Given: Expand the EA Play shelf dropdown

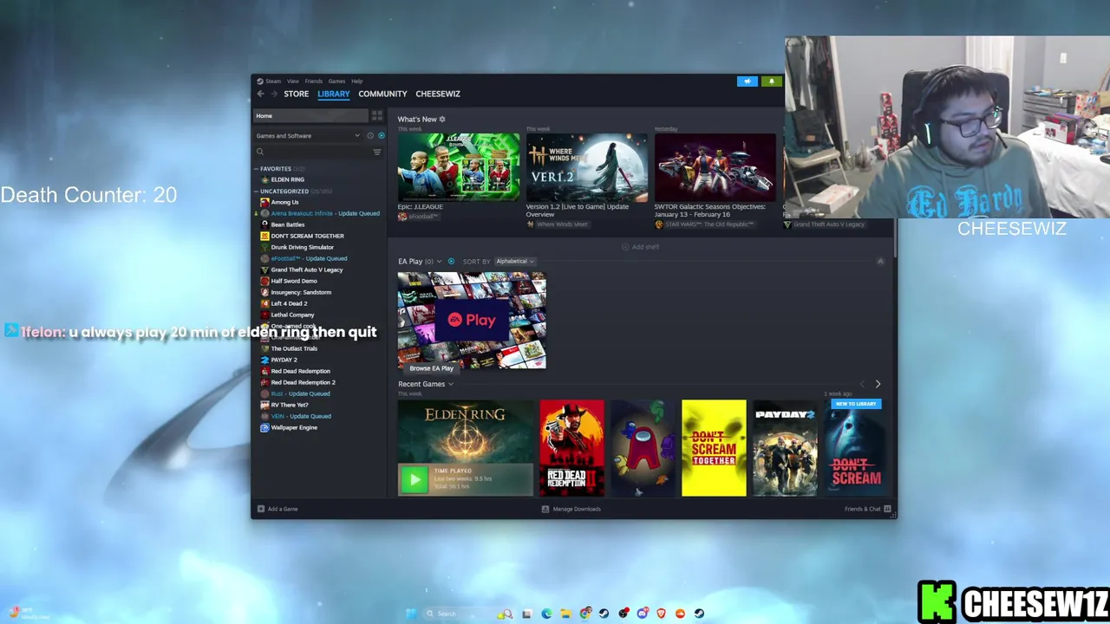Looking at the screenshot, I should click(439, 262).
